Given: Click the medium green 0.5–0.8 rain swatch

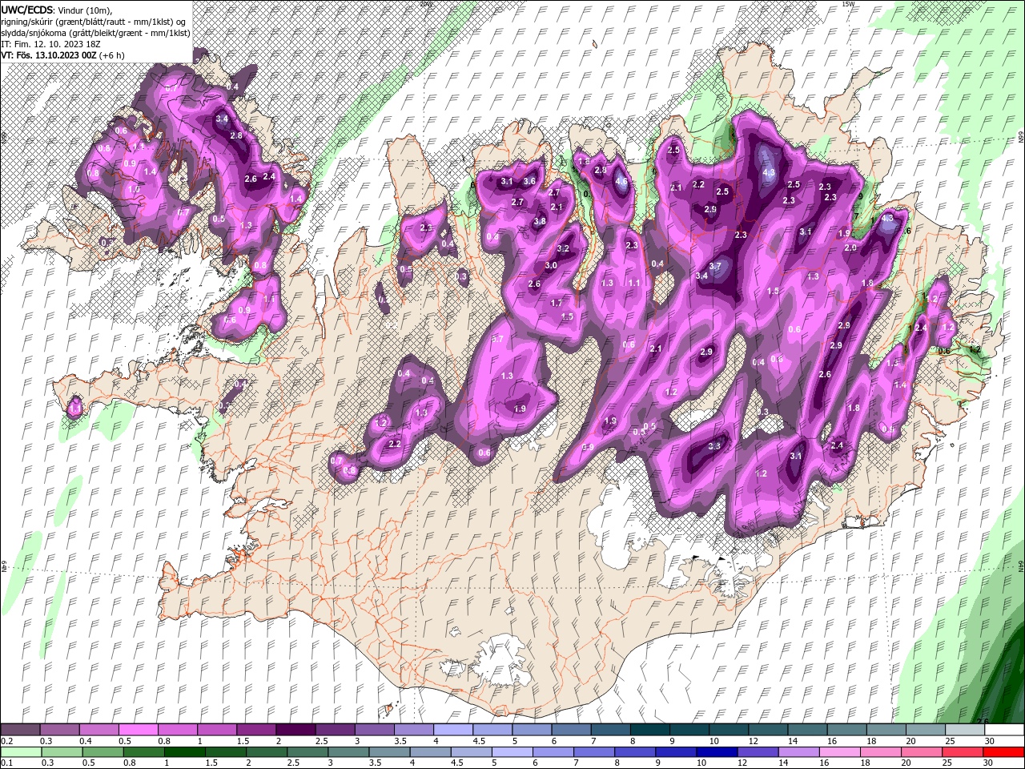Looking at the screenshot, I should coord(102,752).
